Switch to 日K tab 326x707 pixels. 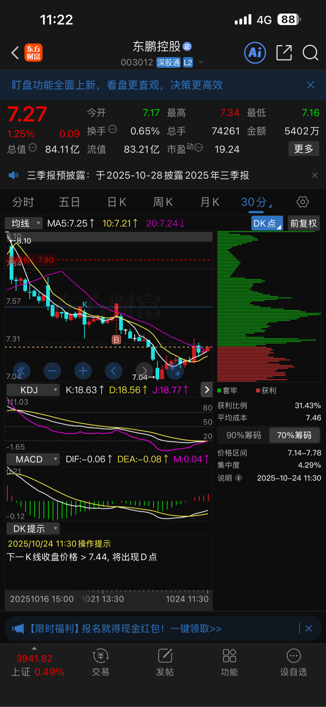click(x=116, y=202)
